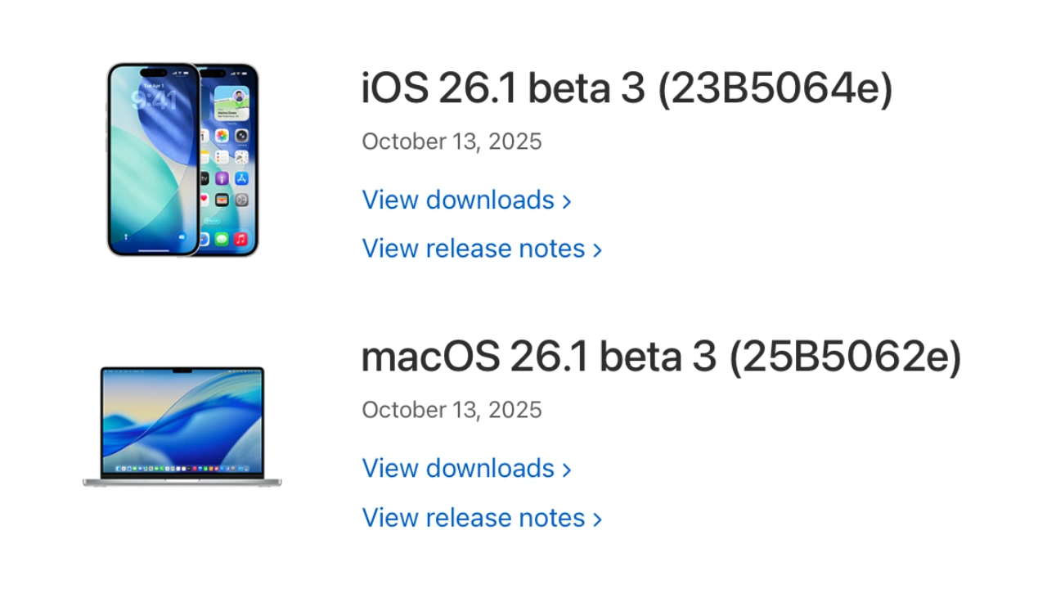Screen dimensions: 1047x589
Task: Click the Camera app icon on iPhone
Action: [241, 136]
